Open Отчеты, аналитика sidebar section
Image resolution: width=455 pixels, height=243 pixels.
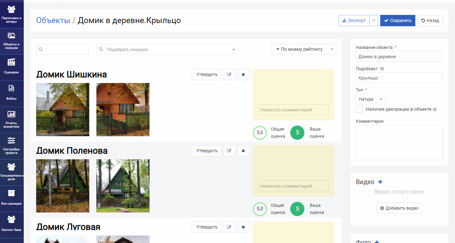click(x=11, y=120)
